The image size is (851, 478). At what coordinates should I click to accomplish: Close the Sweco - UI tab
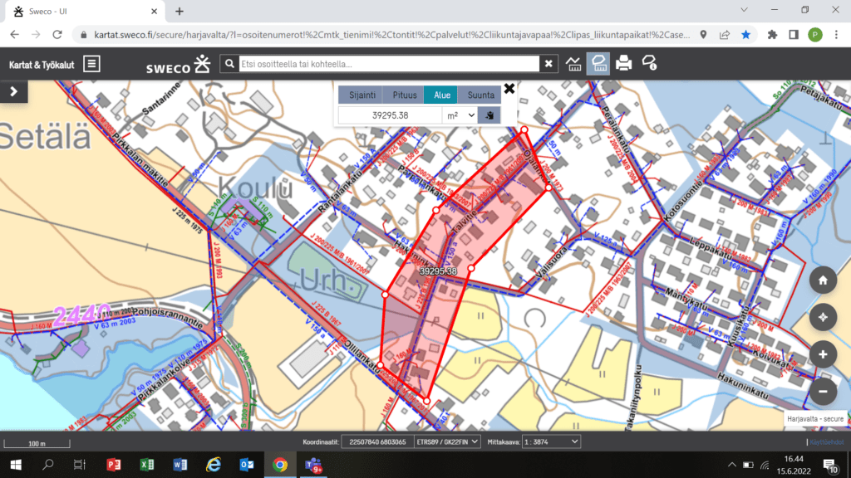pyautogui.click(x=154, y=11)
